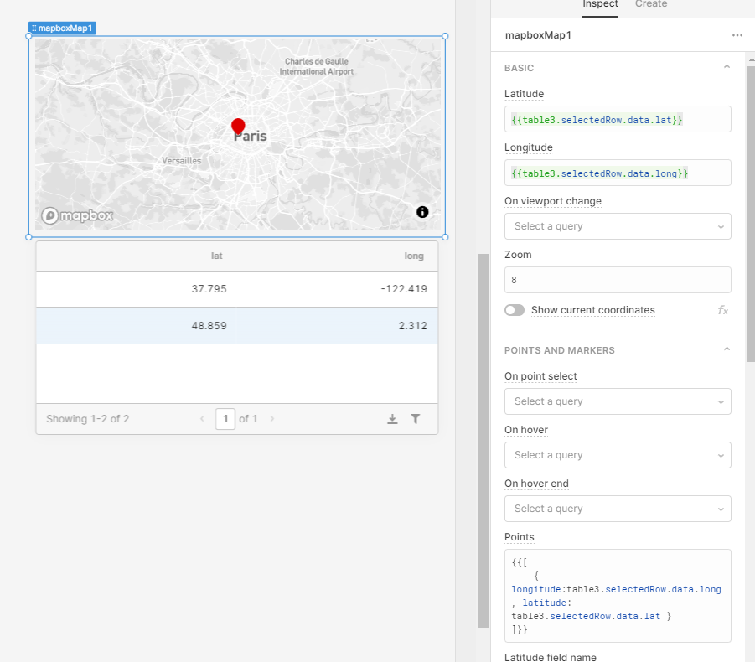Image resolution: width=755 pixels, height=662 pixels.
Task: Download the table data
Action: [x=392, y=418]
